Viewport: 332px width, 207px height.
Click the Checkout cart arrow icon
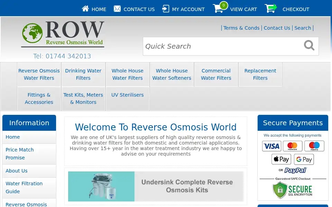(270, 8)
